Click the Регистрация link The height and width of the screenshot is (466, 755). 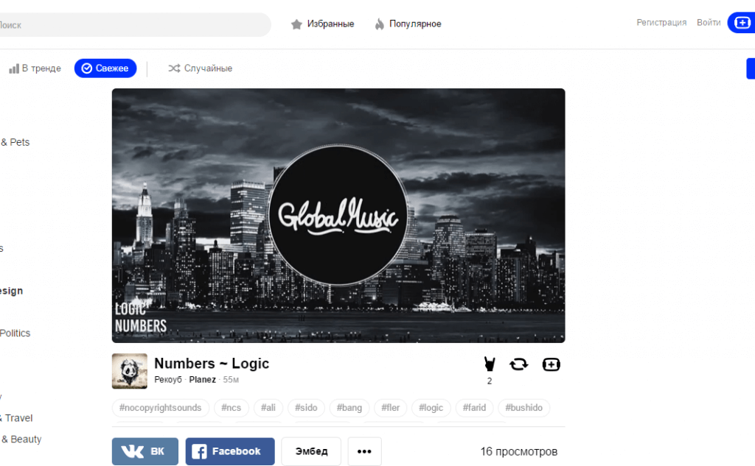pyautogui.click(x=661, y=23)
